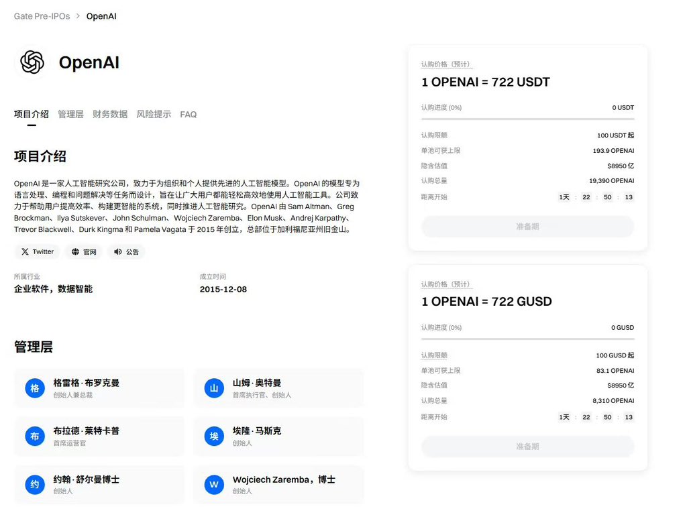Viewport: 687px width, 523px height.
Task: Click the USDT subscription progress bar
Action: click(527, 119)
